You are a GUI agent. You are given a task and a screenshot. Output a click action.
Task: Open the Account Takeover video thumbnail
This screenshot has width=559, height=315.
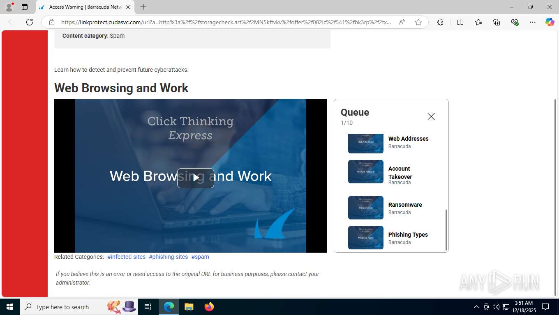(366, 171)
